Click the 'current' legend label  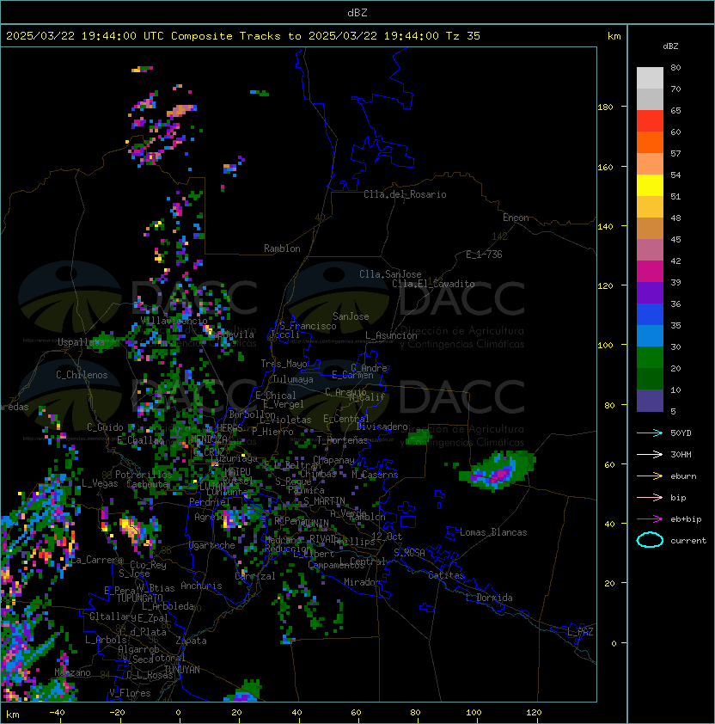(x=688, y=541)
